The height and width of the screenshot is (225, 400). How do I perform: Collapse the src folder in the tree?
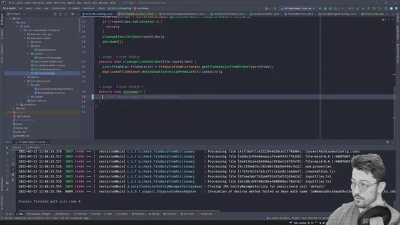[x=10, y=19]
